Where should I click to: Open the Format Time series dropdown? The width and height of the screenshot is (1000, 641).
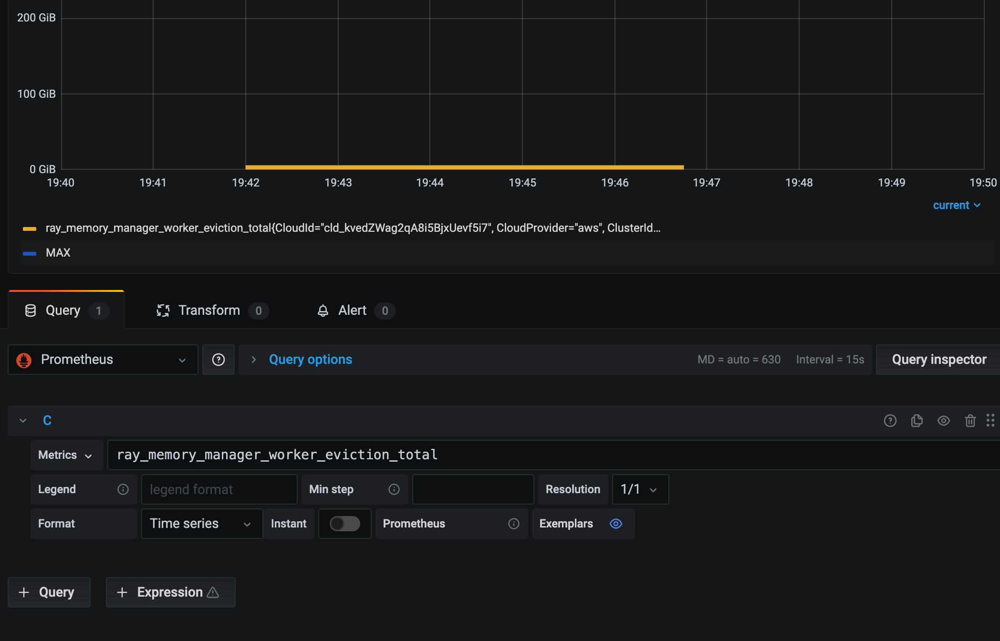click(x=202, y=524)
